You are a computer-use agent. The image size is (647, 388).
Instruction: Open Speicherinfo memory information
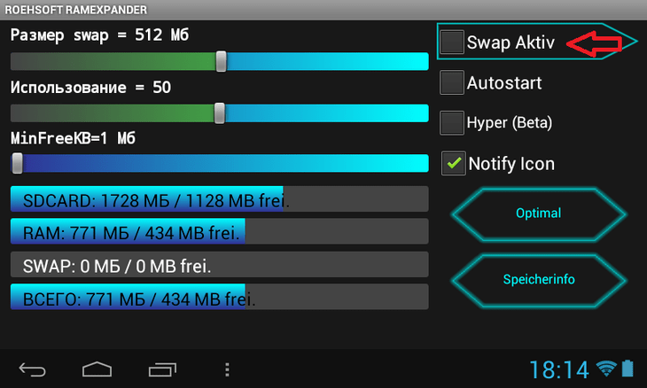[539, 279]
